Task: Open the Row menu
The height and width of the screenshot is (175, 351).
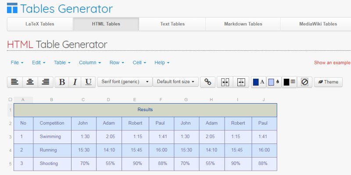Action: click(117, 63)
